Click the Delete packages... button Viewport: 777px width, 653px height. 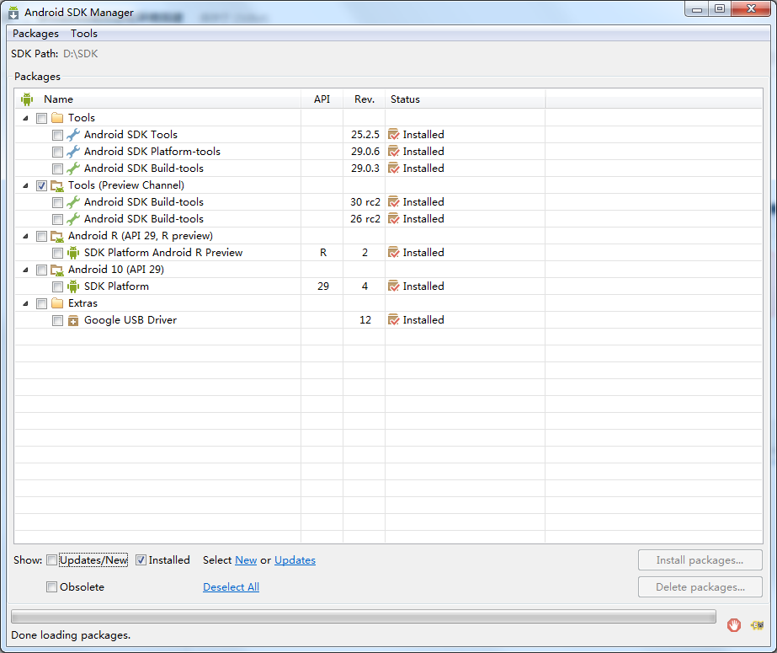pyautogui.click(x=700, y=587)
